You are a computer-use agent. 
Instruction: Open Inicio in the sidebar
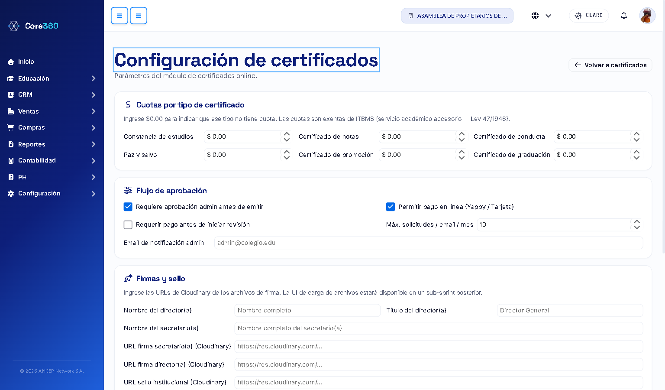[52, 62]
